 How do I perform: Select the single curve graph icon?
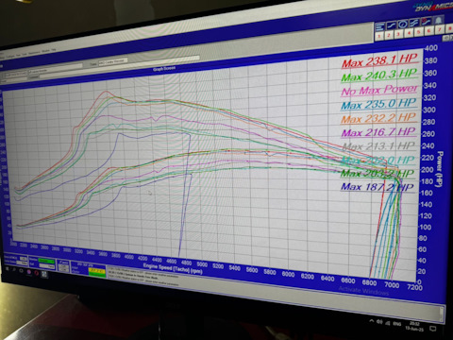[x=392, y=25]
